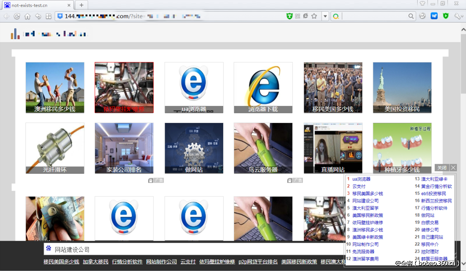Bookmark this page with the star icon
Image resolution: width=466 pixels, height=271 pixels.
coord(314,16)
